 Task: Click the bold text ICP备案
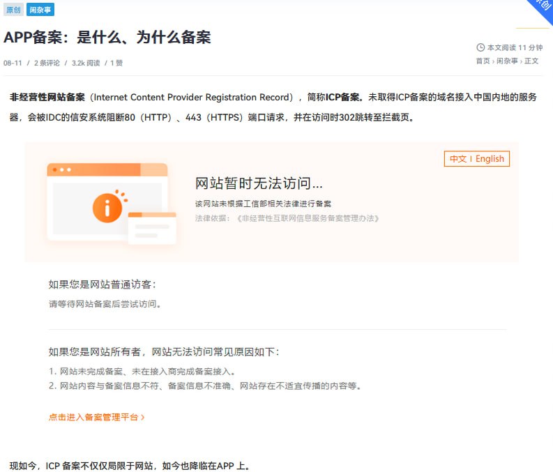[342, 98]
